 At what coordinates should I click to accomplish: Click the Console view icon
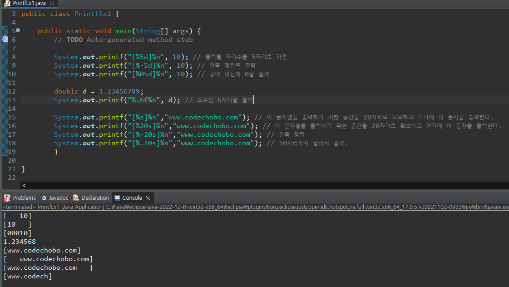tap(116, 198)
